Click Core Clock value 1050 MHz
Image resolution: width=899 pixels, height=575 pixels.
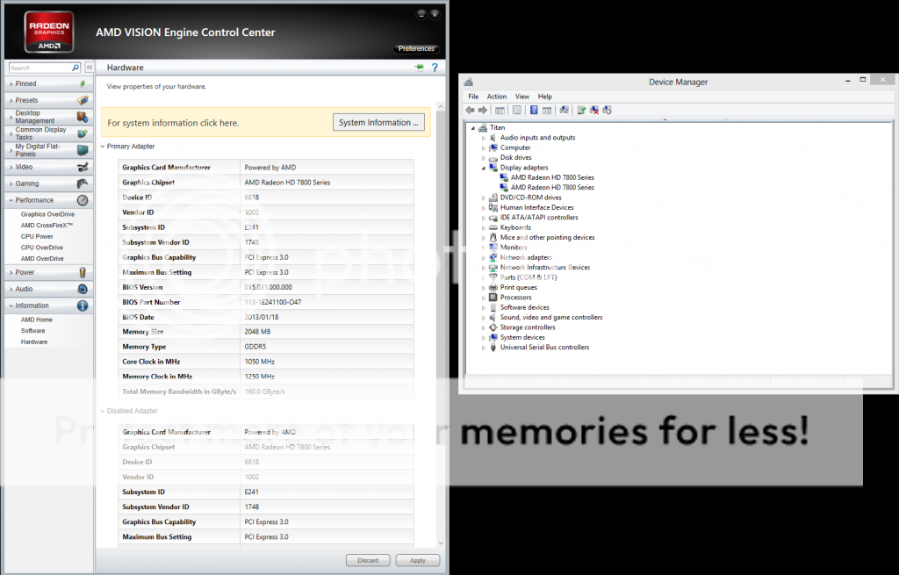tap(259, 362)
